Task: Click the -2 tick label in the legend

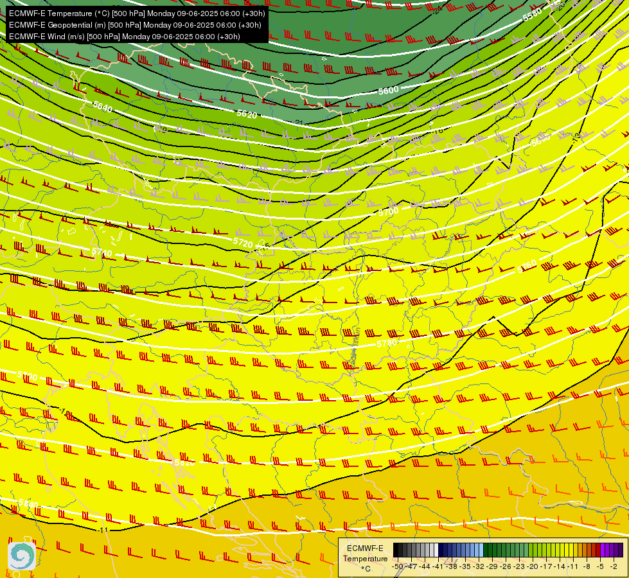Action: pos(614,566)
